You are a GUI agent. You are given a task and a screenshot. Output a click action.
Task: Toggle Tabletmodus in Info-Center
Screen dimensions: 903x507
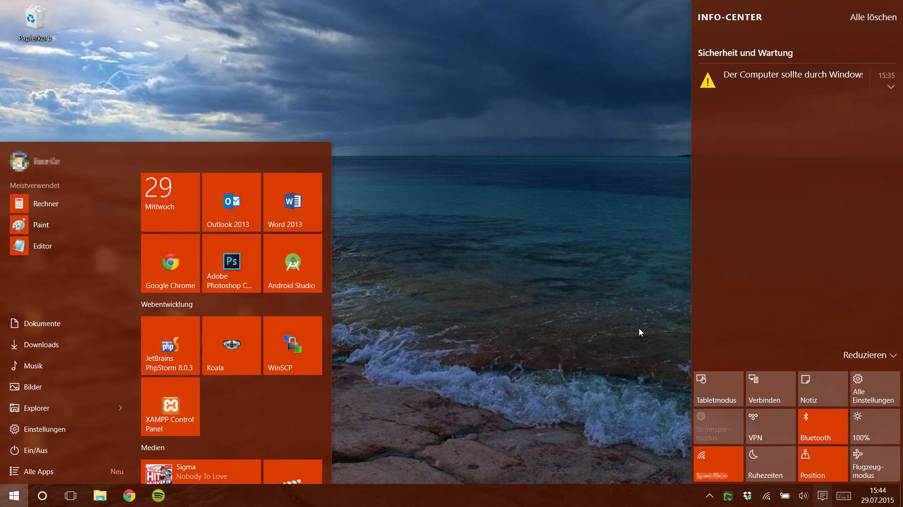tap(718, 389)
